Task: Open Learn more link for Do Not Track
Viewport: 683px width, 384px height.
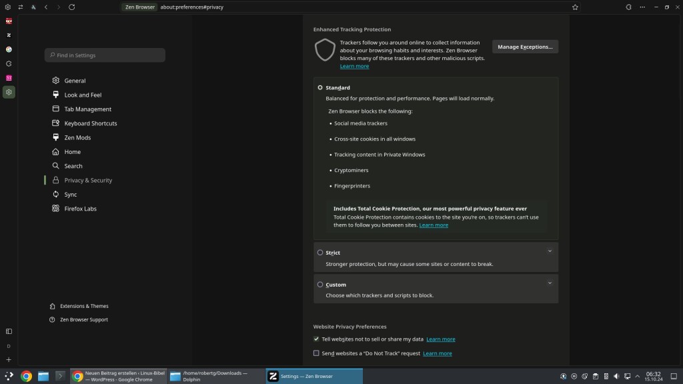Action: (437, 353)
